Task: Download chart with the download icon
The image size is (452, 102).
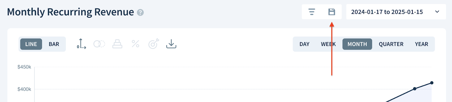Action: tap(171, 44)
